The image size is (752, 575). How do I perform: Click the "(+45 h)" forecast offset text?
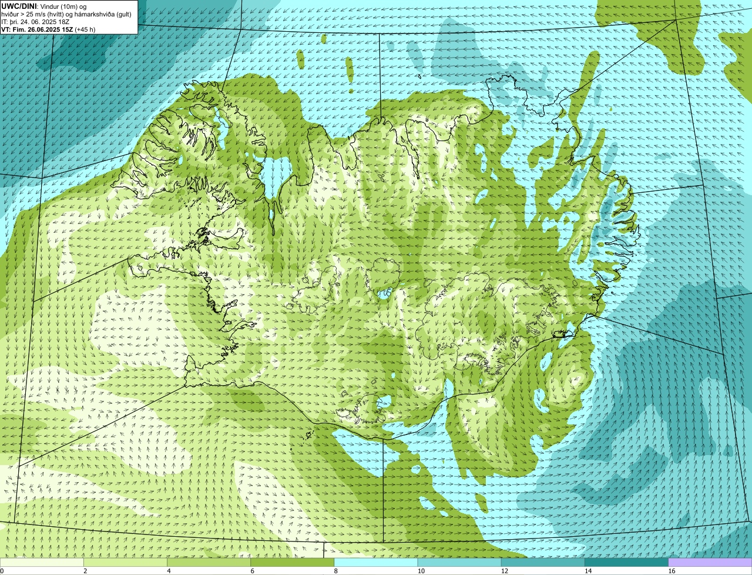coord(85,29)
